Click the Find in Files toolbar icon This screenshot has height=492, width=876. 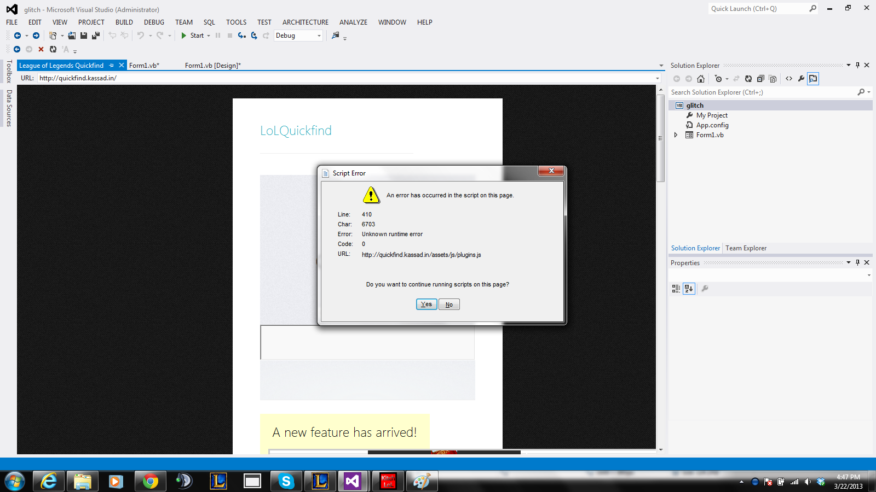336,36
